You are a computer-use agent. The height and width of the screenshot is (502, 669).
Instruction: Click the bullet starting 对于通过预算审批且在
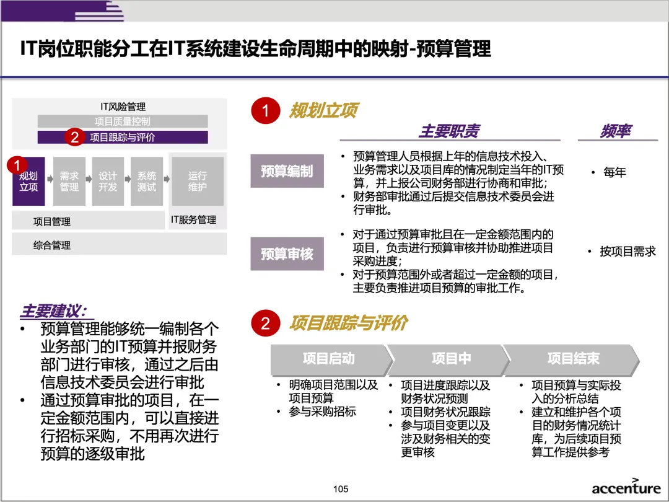453,247
